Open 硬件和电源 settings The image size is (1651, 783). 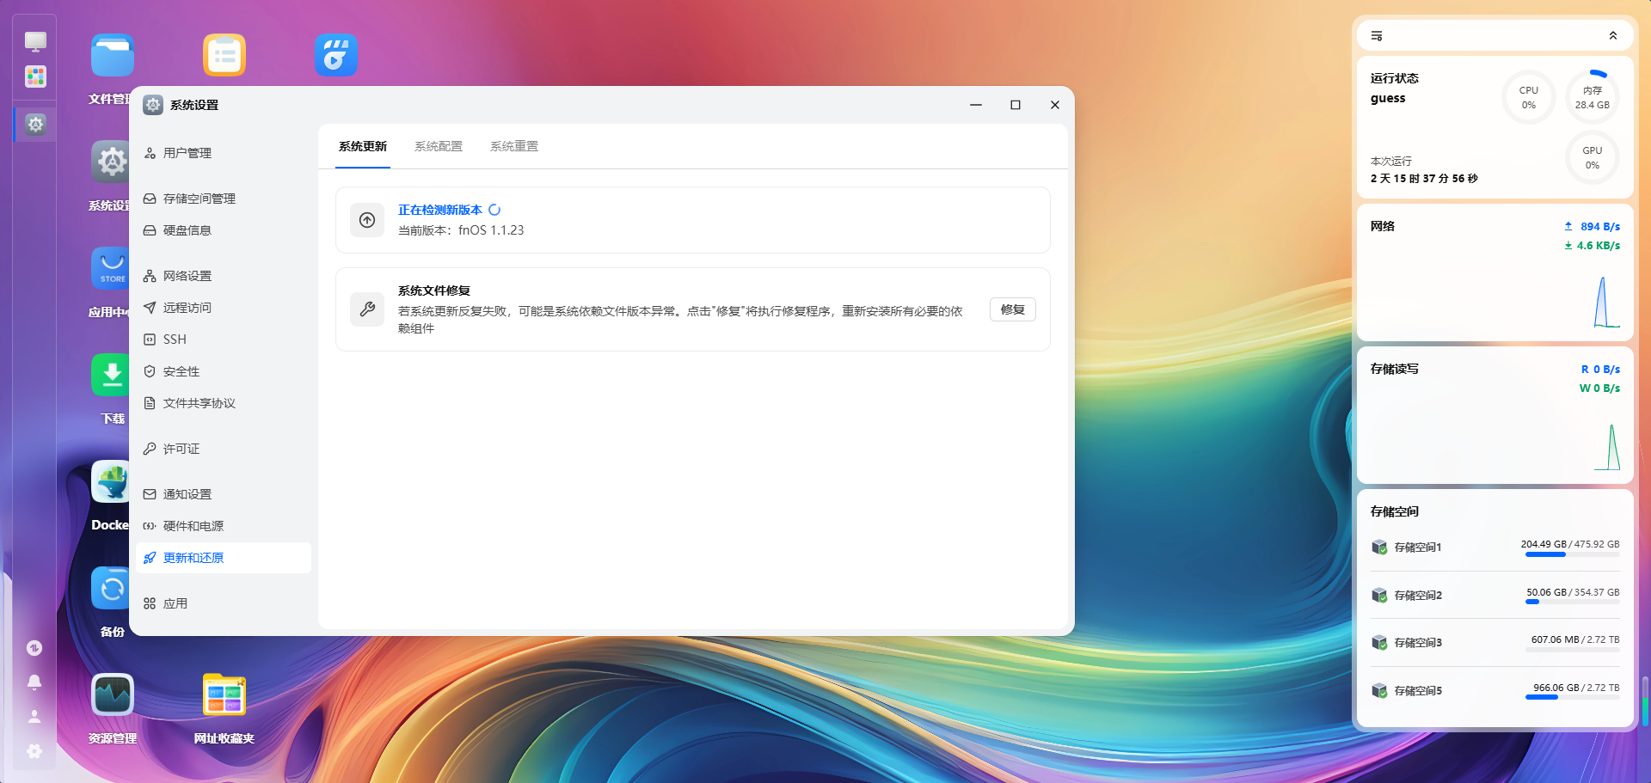[224, 526]
